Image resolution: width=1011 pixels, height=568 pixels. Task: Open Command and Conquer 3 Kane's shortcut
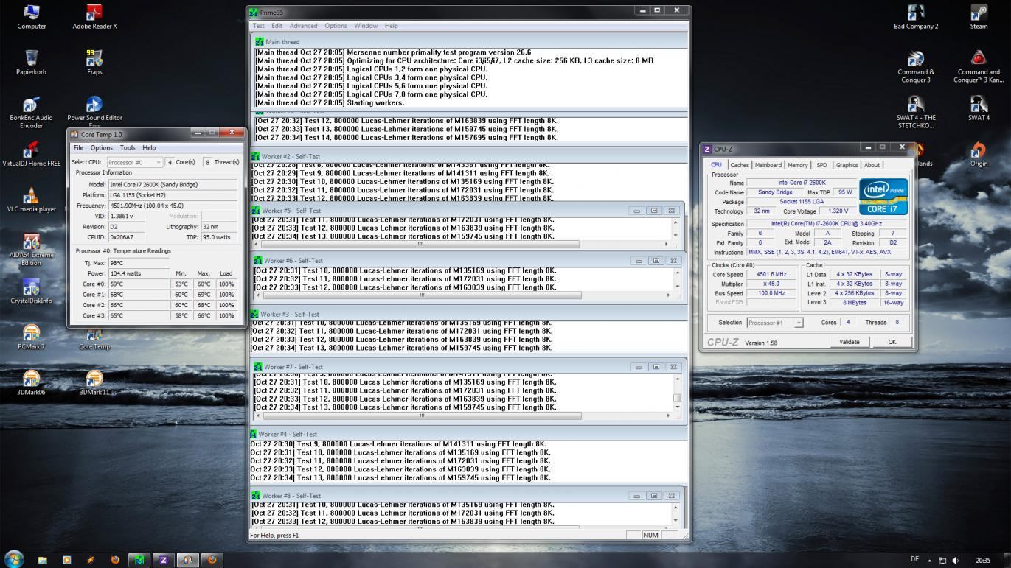tap(979, 66)
